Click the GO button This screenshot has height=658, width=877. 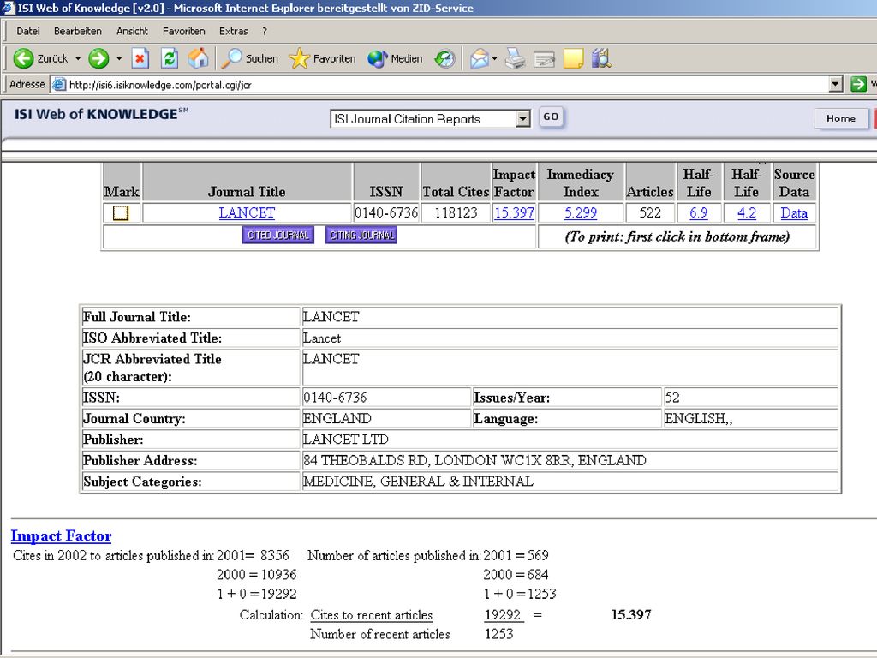coord(551,117)
